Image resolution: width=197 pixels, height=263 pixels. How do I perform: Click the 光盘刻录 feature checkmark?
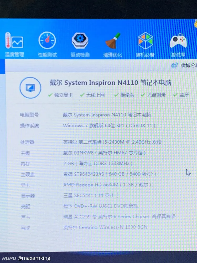click(x=143, y=95)
